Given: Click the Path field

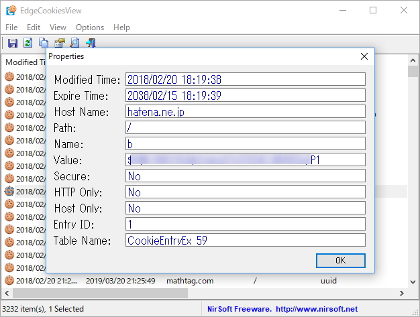Looking at the screenshot, I should [246, 127].
